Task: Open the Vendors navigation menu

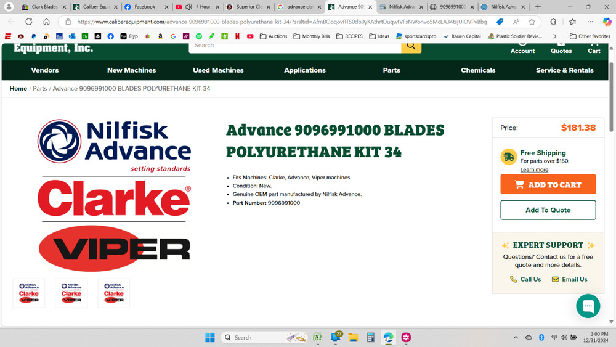Action: click(x=45, y=70)
